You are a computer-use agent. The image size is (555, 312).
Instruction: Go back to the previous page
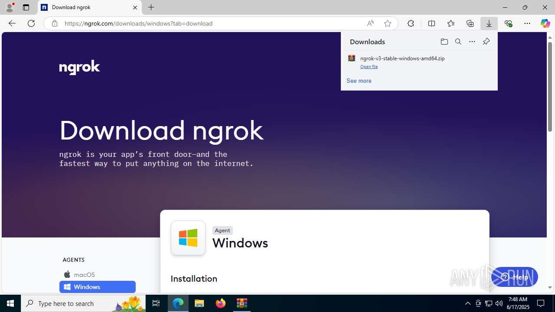click(x=12, y=23)
